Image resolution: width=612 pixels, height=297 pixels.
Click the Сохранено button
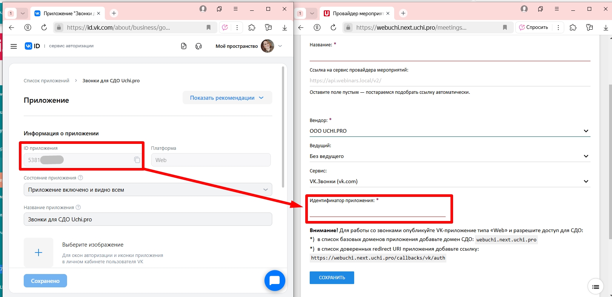point(45,281)
